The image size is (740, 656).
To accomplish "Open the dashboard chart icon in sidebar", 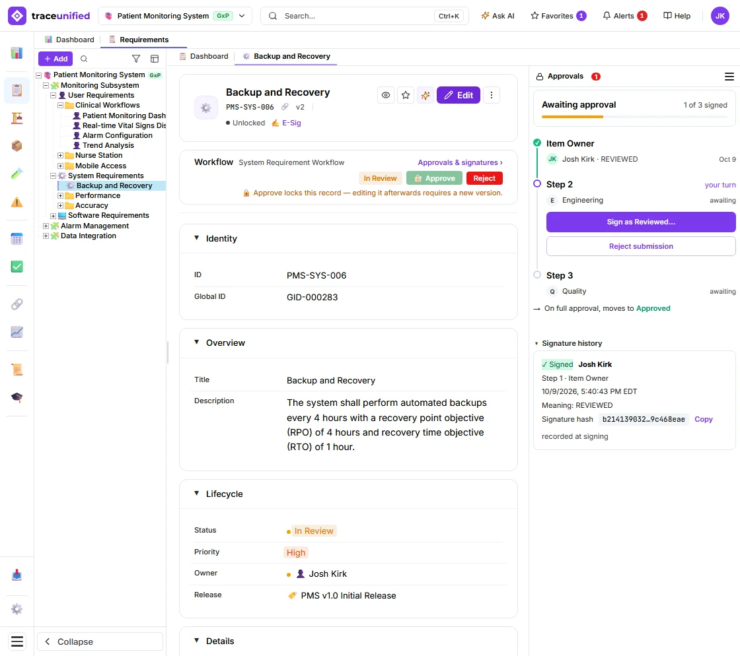I will click(x=17, y=53).
